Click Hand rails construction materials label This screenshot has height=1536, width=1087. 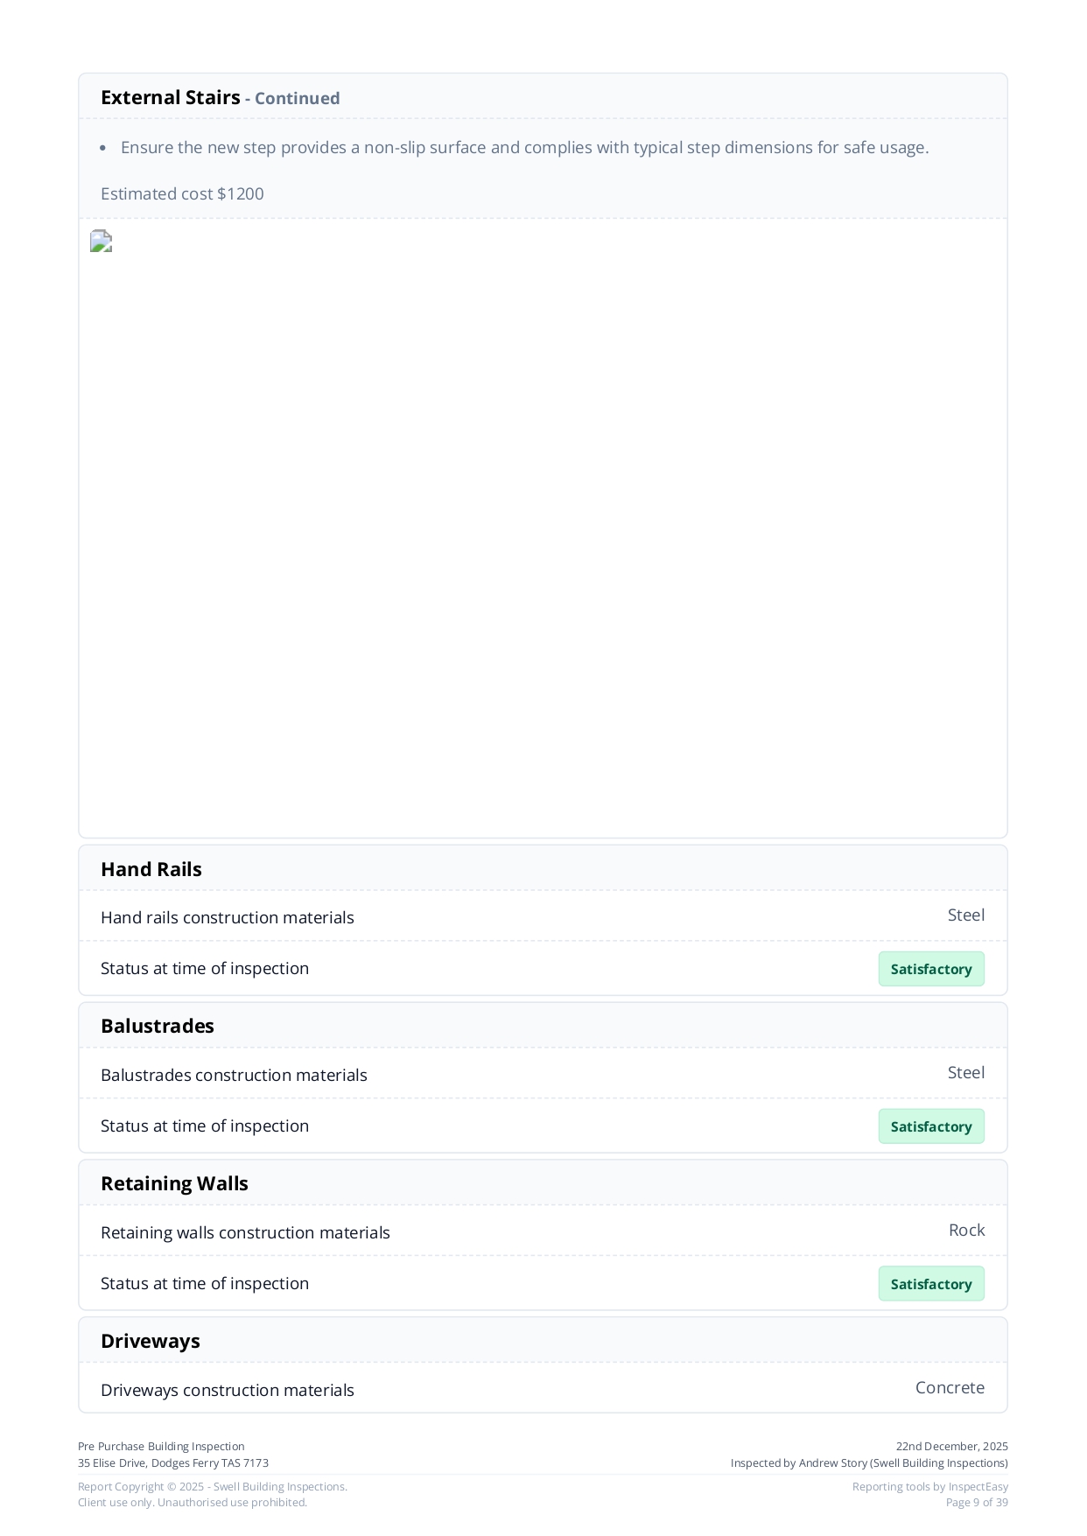[x=228, y=917]
